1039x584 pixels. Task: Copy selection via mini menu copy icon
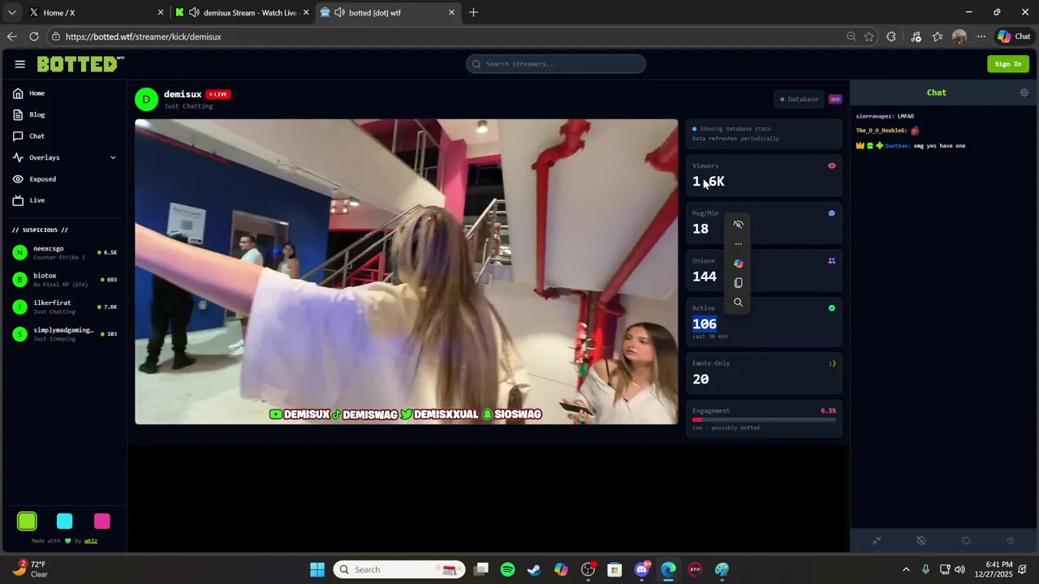[x=738, y=282]
